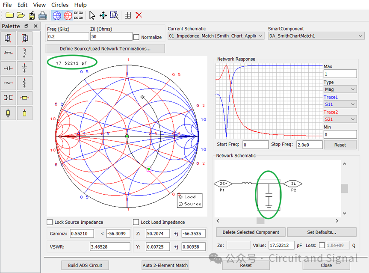Select the series inductor in Network Schematic
The image size is (369, 273).
pyautogui.click(x=247, y=183)
